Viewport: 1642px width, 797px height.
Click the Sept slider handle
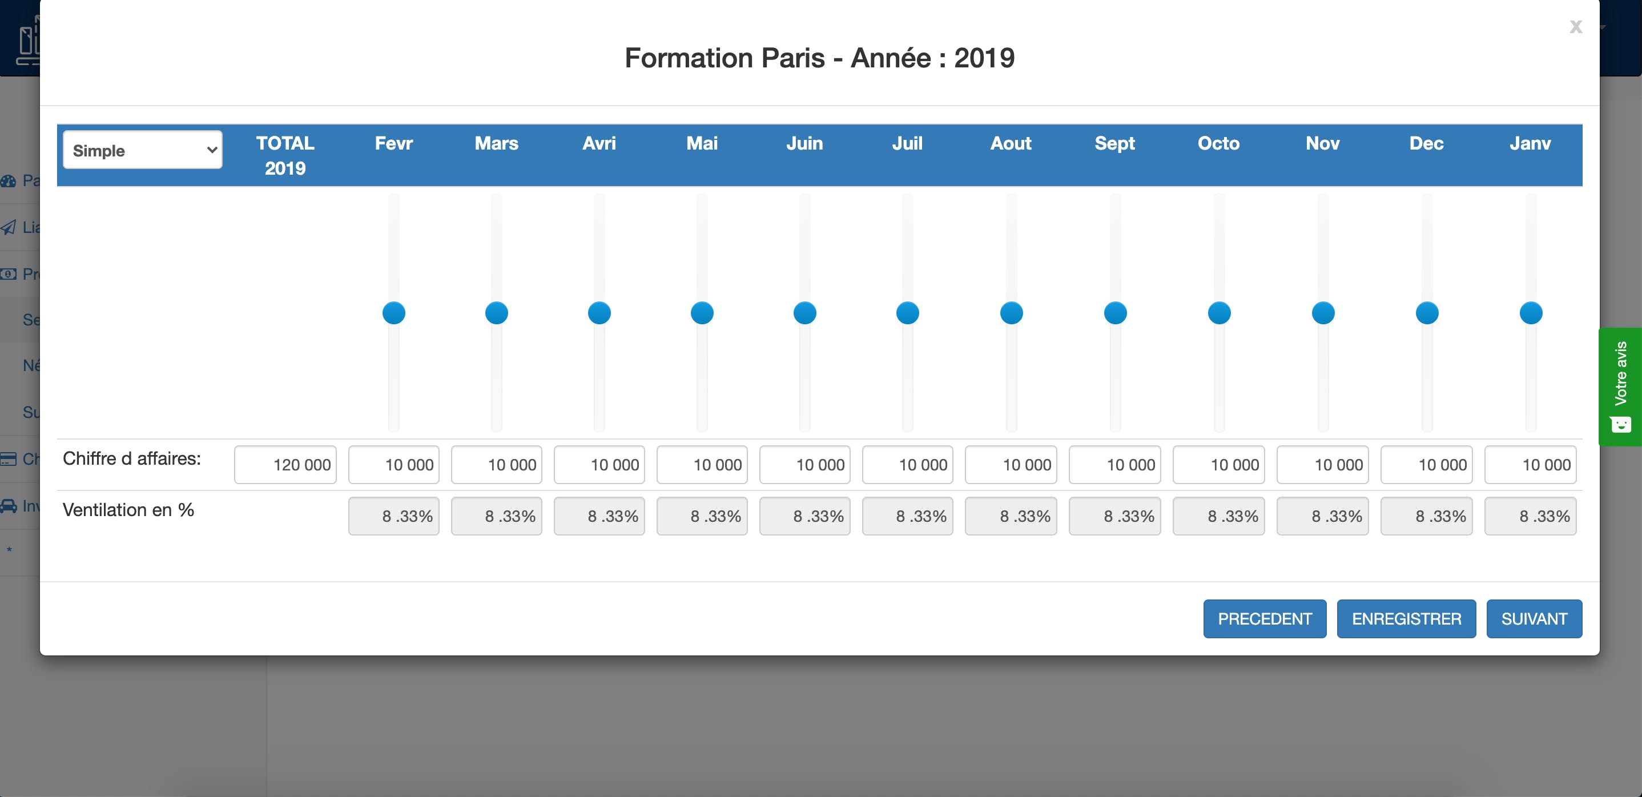(1115, 313)
